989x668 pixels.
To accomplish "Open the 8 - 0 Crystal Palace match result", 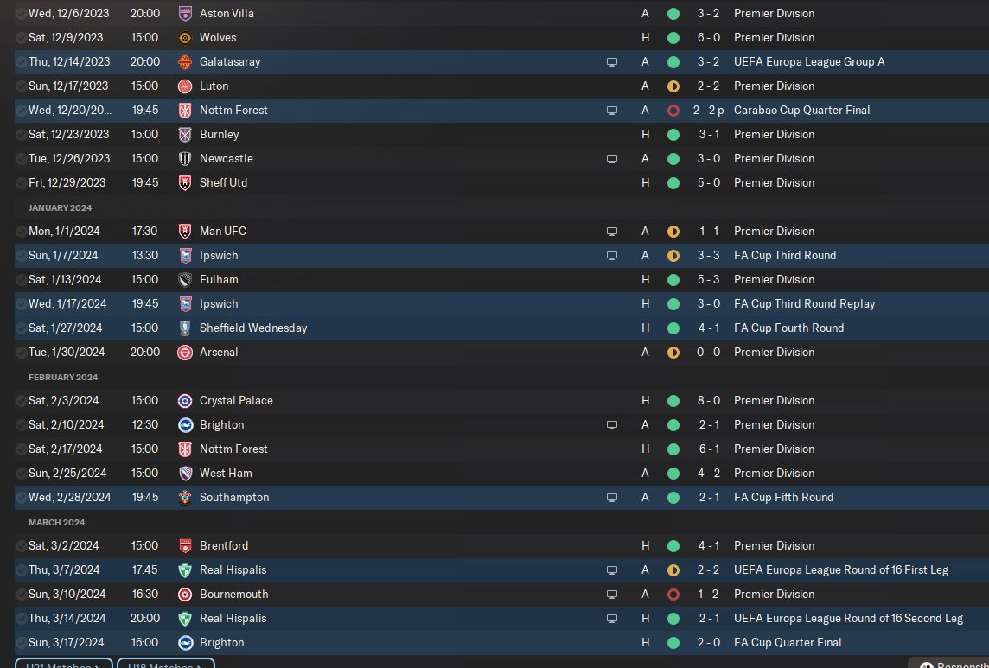I will click(708, 401).
